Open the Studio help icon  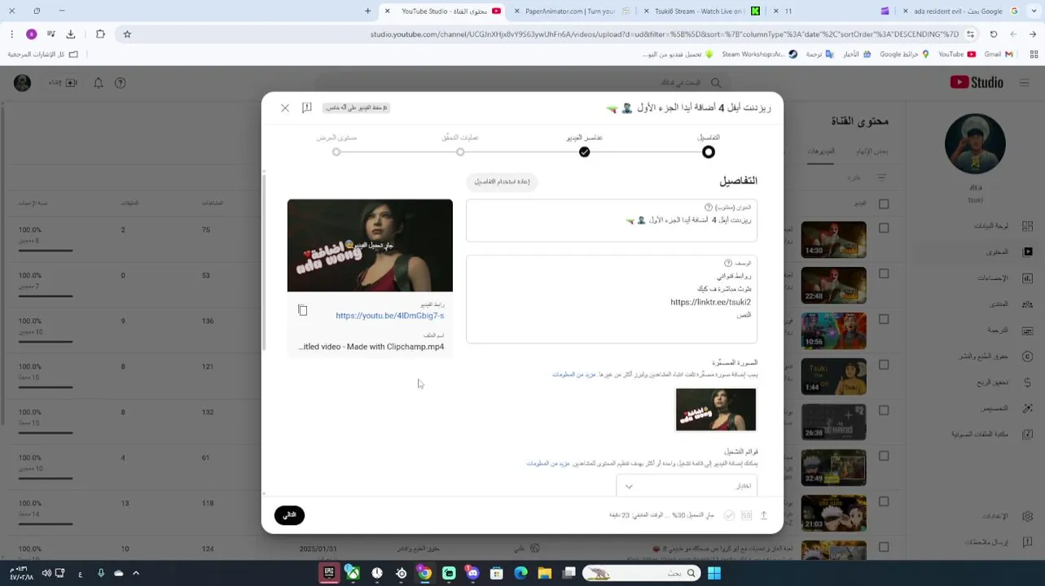120,83
